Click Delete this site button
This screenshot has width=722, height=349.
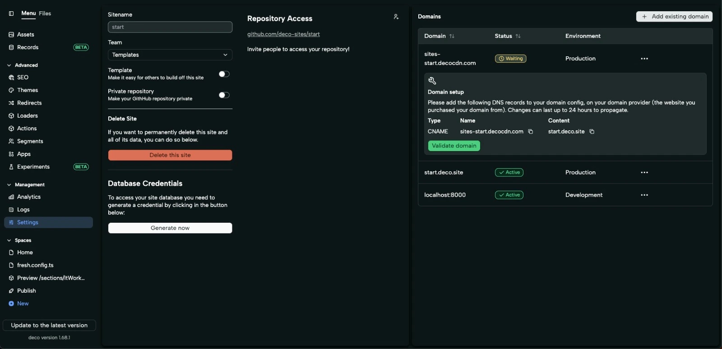coord(170,155)
